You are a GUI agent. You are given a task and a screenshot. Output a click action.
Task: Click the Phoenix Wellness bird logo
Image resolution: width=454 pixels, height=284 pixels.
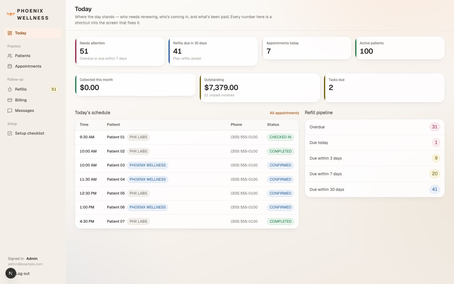(x=11, y=14)
